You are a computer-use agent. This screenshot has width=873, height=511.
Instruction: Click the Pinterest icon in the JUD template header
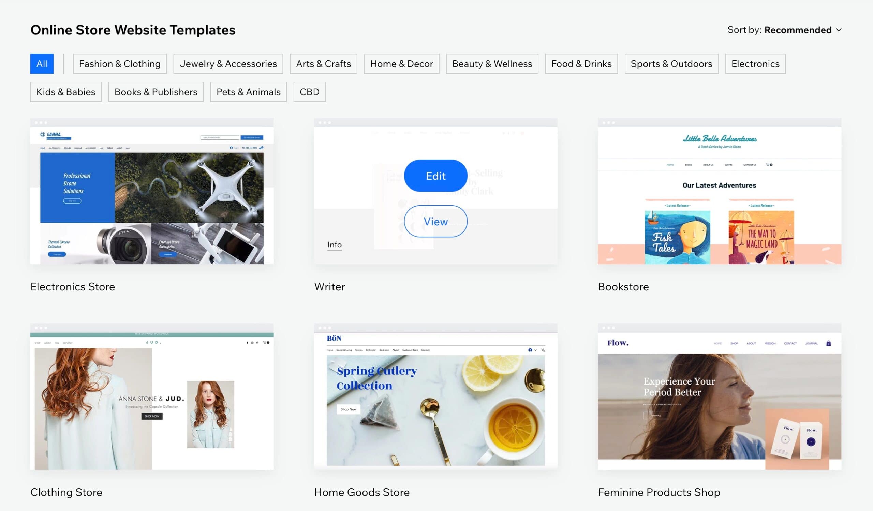tap(258, 343)
